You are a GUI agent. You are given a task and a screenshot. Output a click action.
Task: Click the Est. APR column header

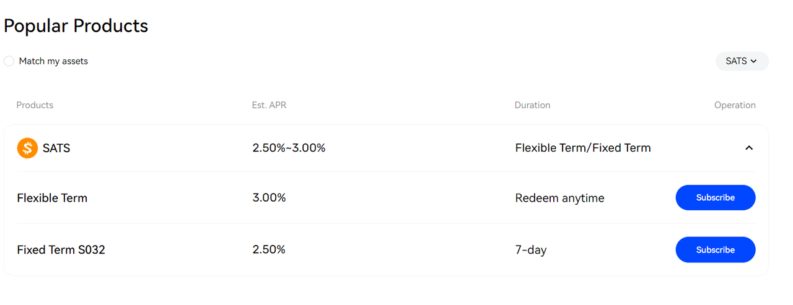tap(269, 105)
